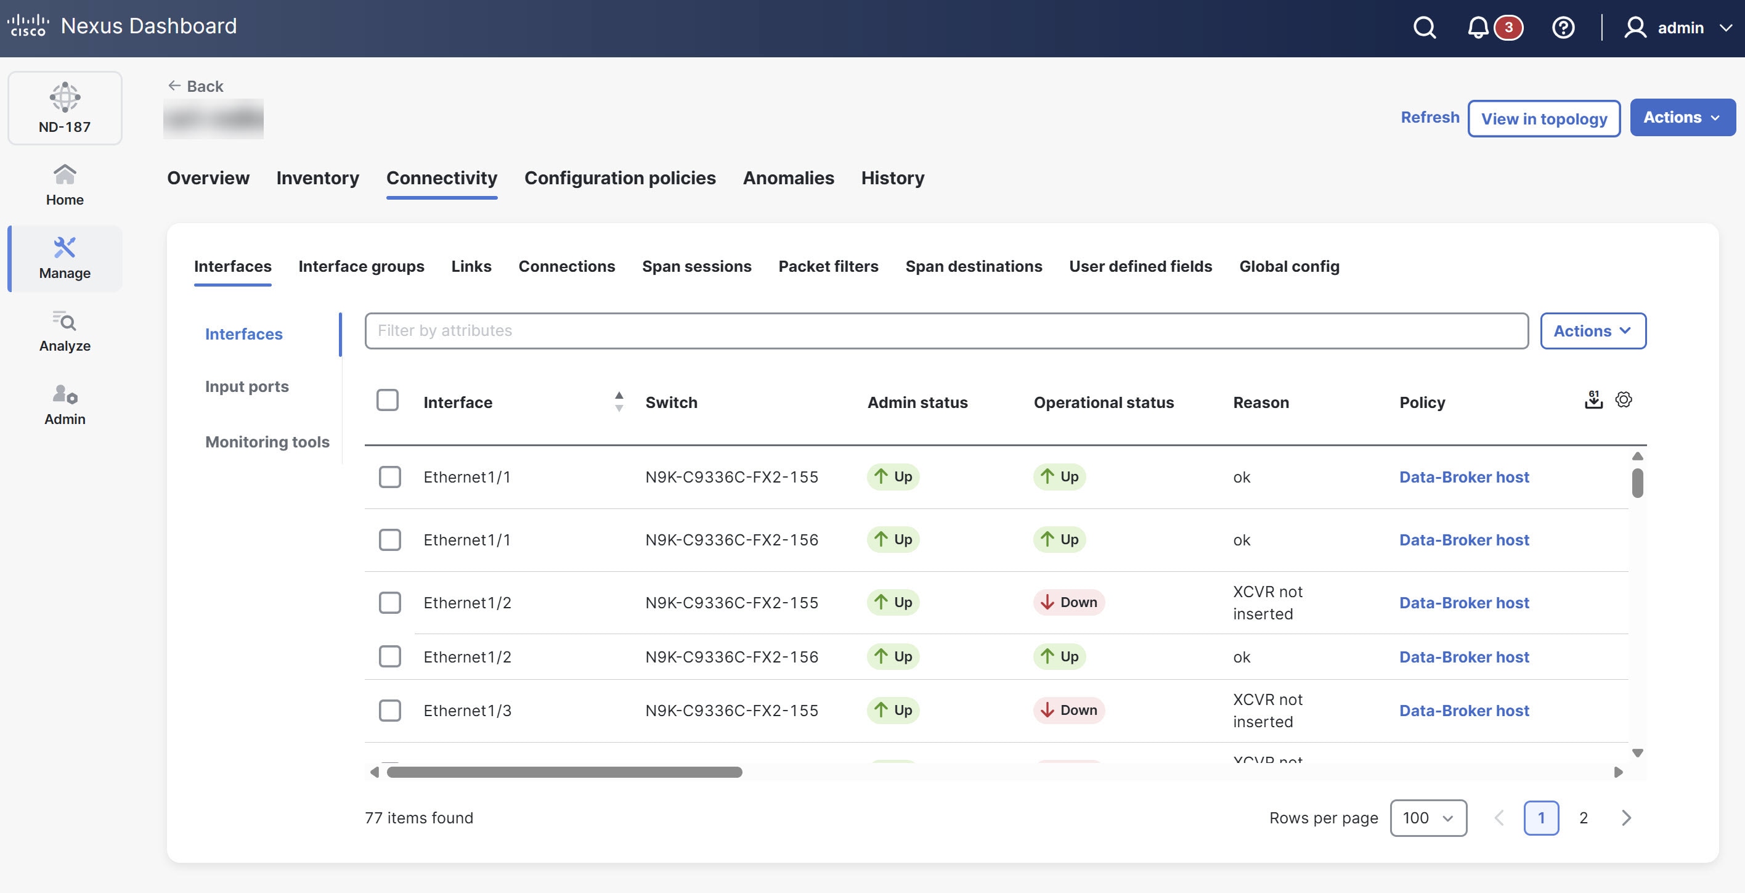Click the Filter by attributes field
This screenshot has width=1745, height=893.
946,331
